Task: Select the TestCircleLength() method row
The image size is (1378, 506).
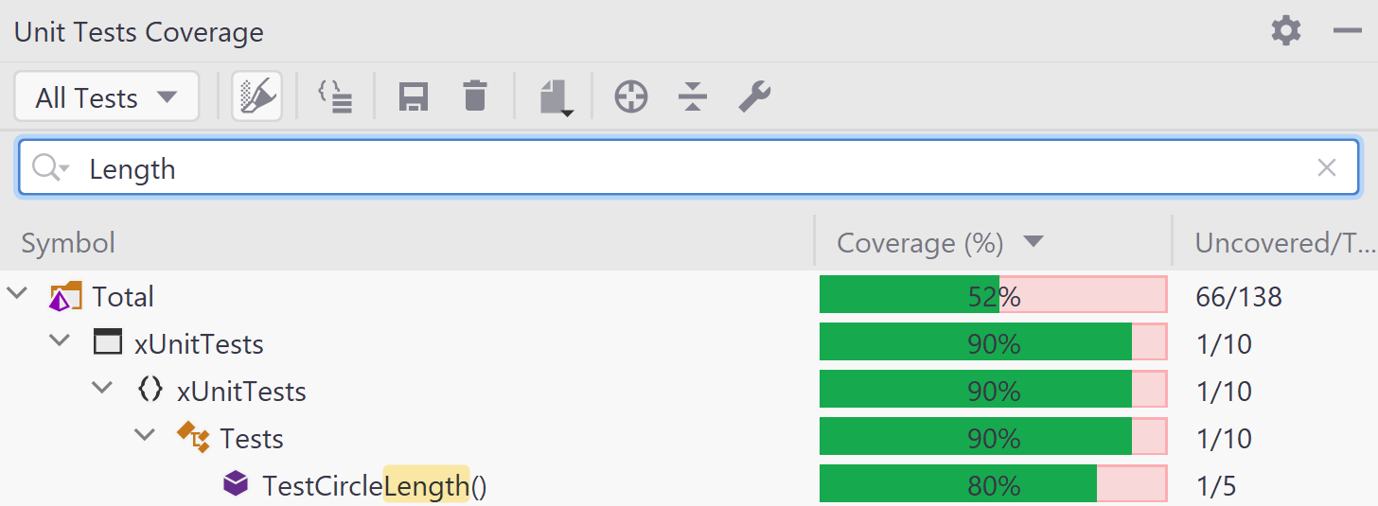Action: [373, 486]
